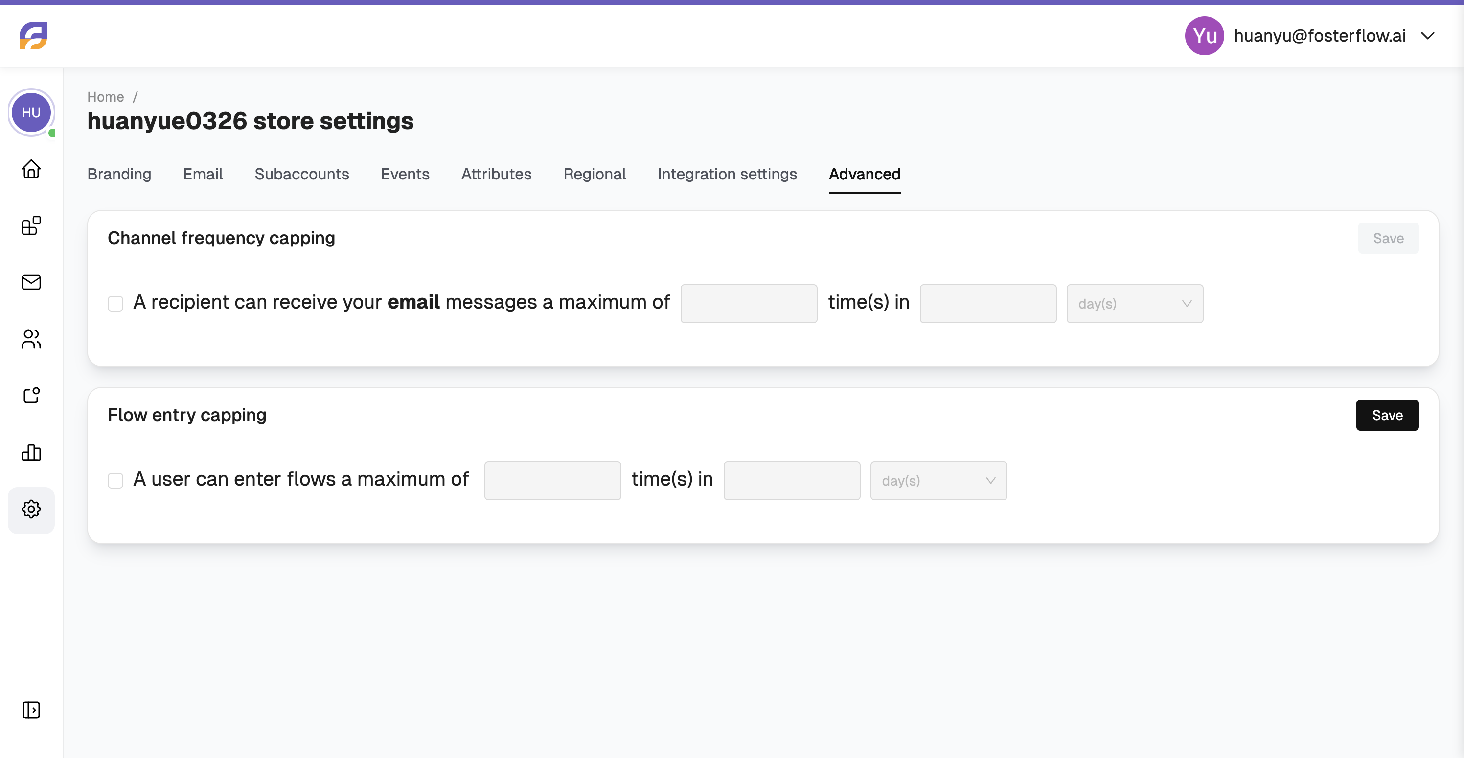Click the Yu user avatar
Screen dimensions: 1464x758
[1204, 36]
